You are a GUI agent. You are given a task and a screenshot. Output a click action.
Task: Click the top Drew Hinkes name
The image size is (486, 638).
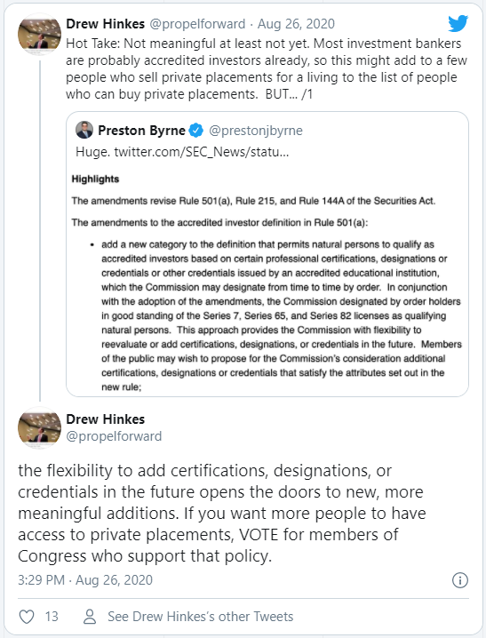click(x=106, y=24)
